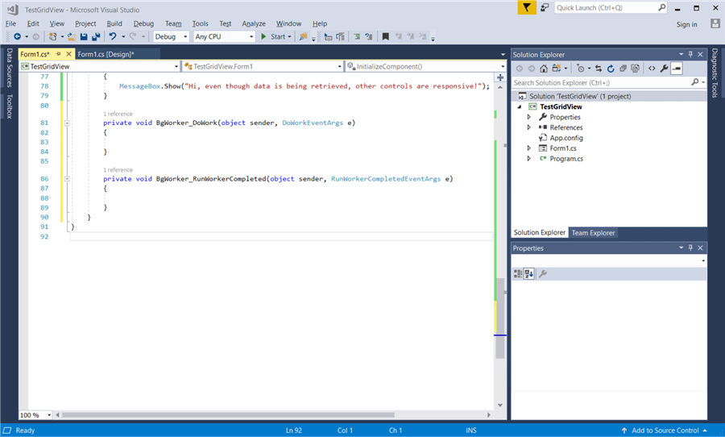Collapse the BgWorker_RunWorkerCompleted method outline
This screenshot has width=725, height=437.
[x=67, y=179]
